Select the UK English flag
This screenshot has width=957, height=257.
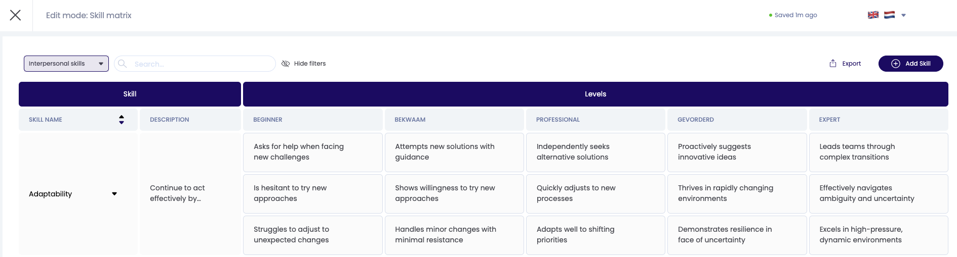coord(873,15)
